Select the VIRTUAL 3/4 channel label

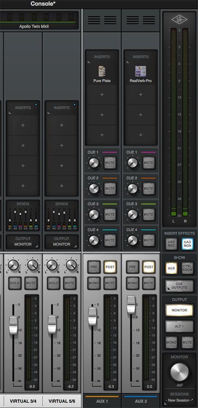23,401
